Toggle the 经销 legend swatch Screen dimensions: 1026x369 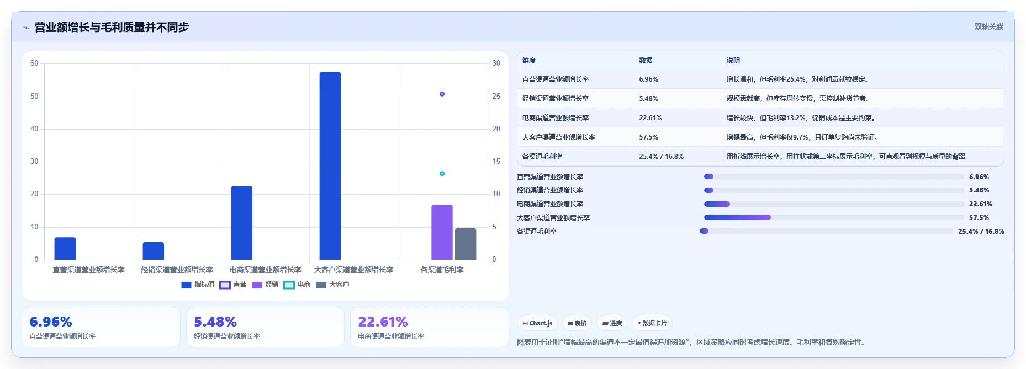pos(257,285)
